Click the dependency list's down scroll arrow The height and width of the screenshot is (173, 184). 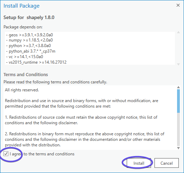pyautogui.click(x=178, y=64)
